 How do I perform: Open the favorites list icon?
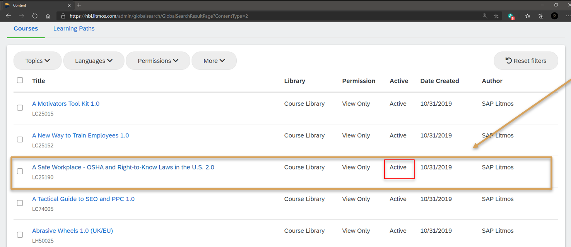pos(528,16)
